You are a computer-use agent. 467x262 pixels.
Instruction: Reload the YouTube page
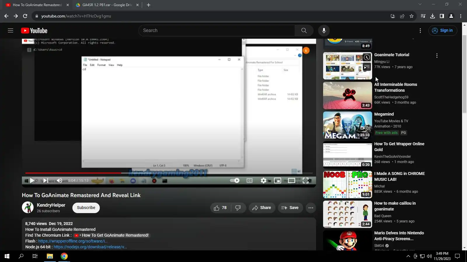click(25, 16)
